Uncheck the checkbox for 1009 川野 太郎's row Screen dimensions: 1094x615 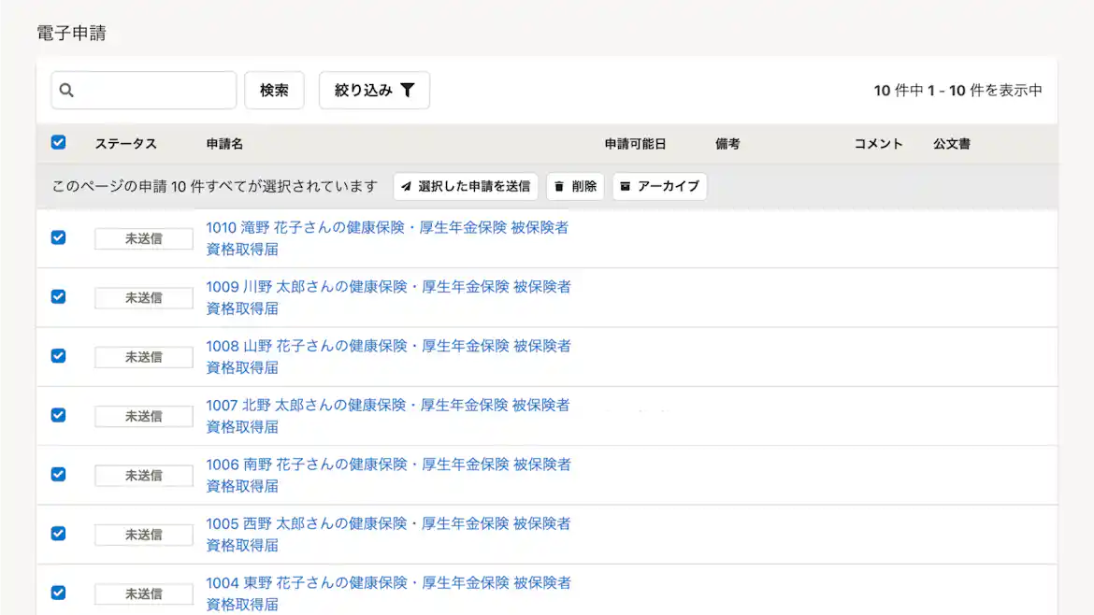coord(58,296)
